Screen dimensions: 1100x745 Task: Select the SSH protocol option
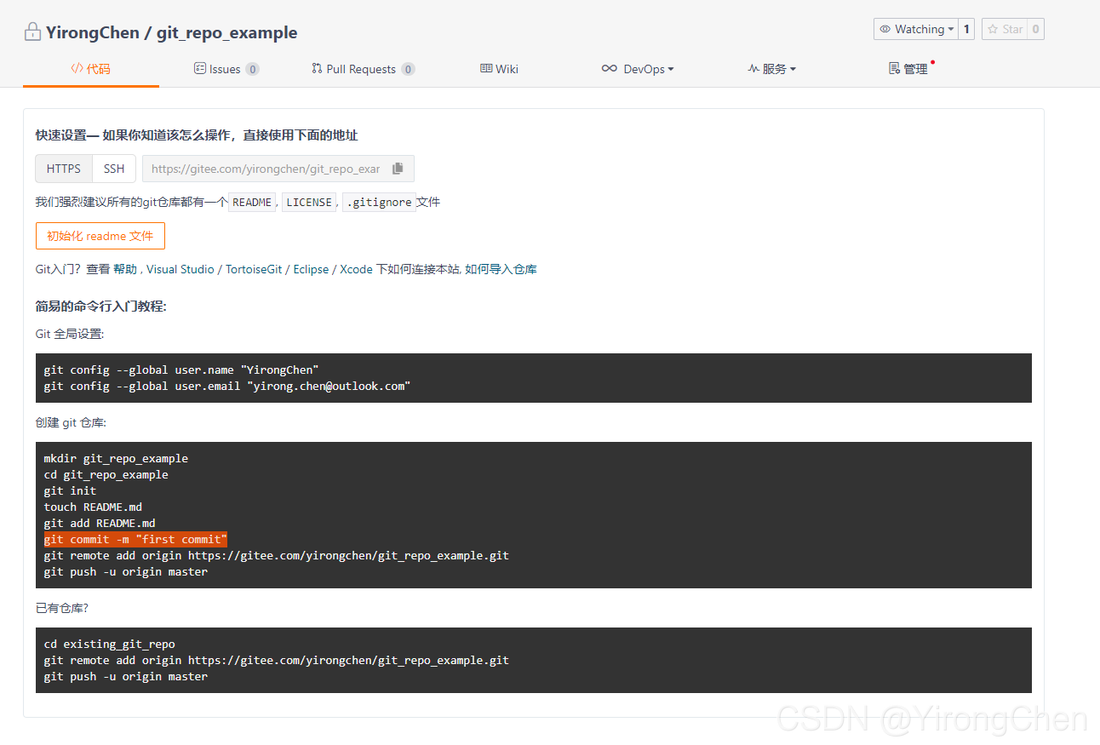pyautogui.click(x=114, y=169)
